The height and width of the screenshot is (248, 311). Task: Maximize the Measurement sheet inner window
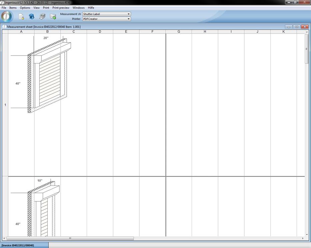click(297, 27)
